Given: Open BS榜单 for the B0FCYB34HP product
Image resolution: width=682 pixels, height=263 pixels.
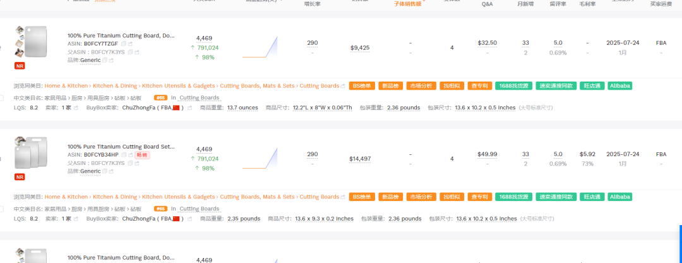Looking at the screenshot, I should (362, 197).
